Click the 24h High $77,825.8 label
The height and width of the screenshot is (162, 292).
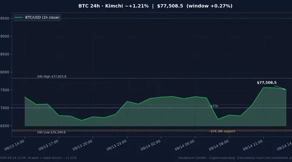point(52,77)
